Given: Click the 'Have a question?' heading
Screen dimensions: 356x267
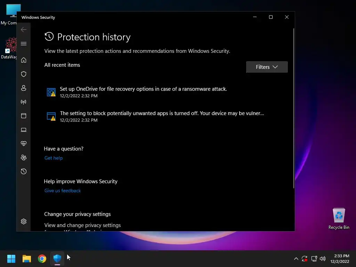Looking at the screenshot, I should pos(64,149).
